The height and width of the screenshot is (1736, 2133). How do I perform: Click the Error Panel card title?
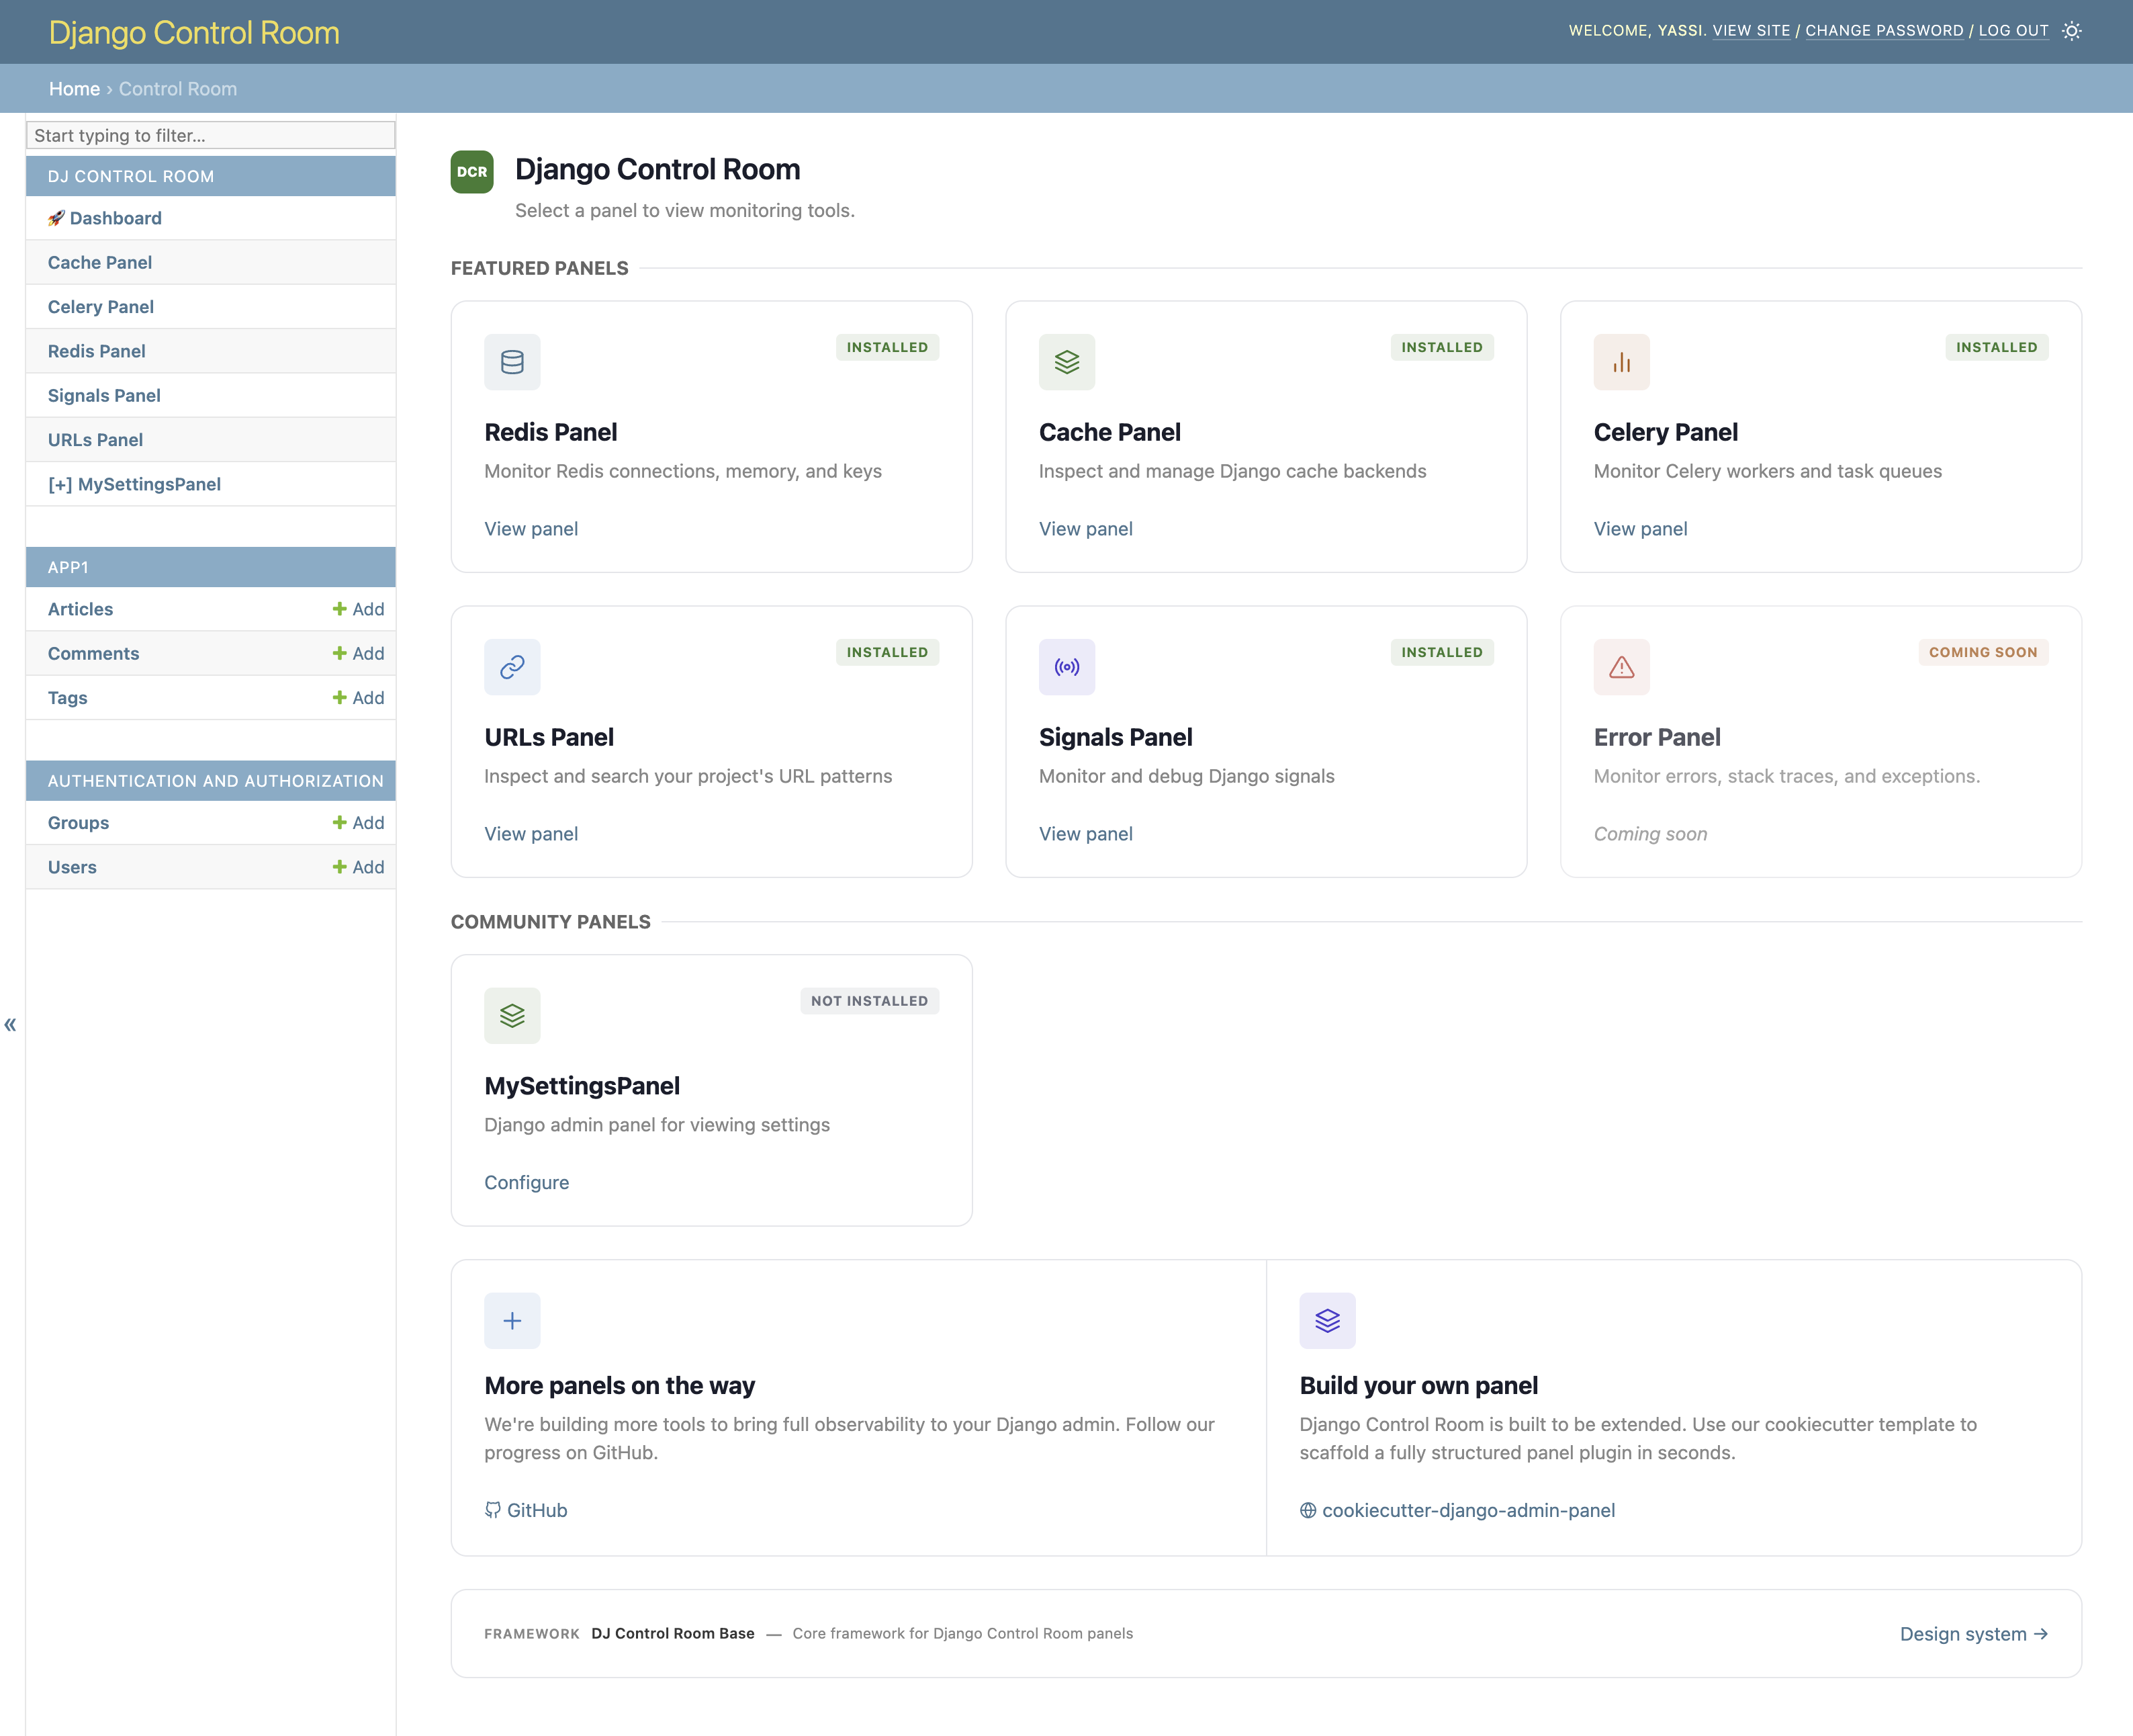pyautogui.click(x=1658, y=737)
